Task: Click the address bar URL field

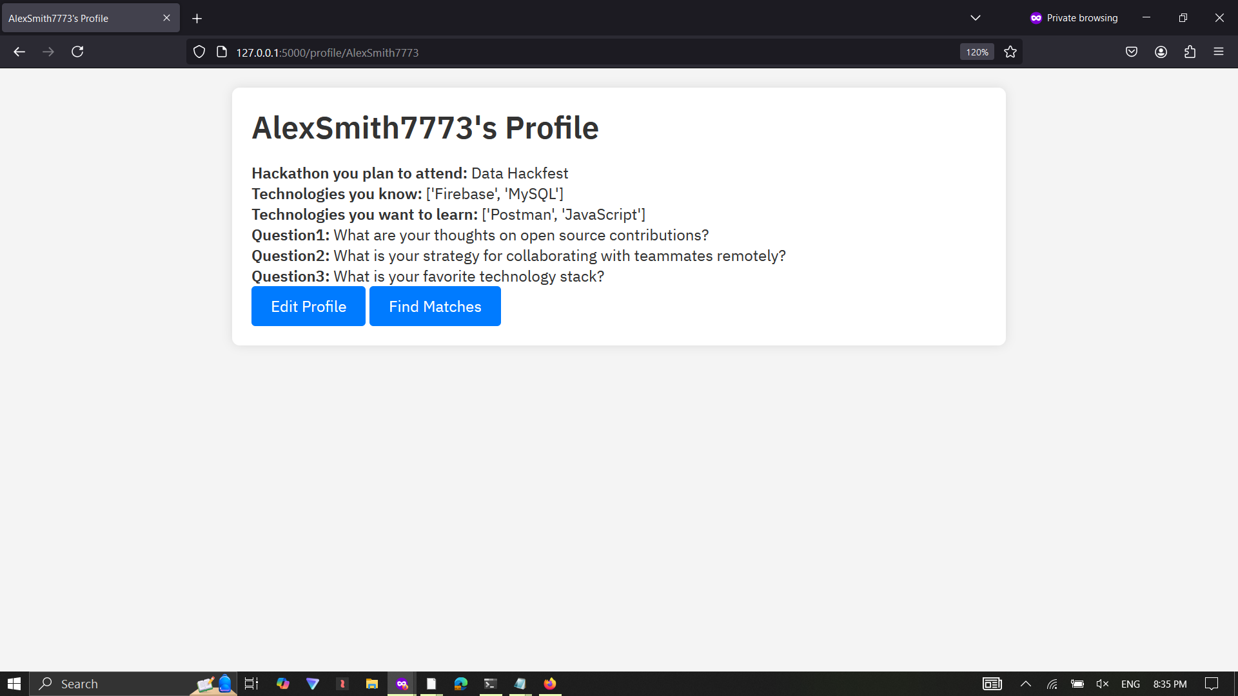Action: click(x=580, y=52)
